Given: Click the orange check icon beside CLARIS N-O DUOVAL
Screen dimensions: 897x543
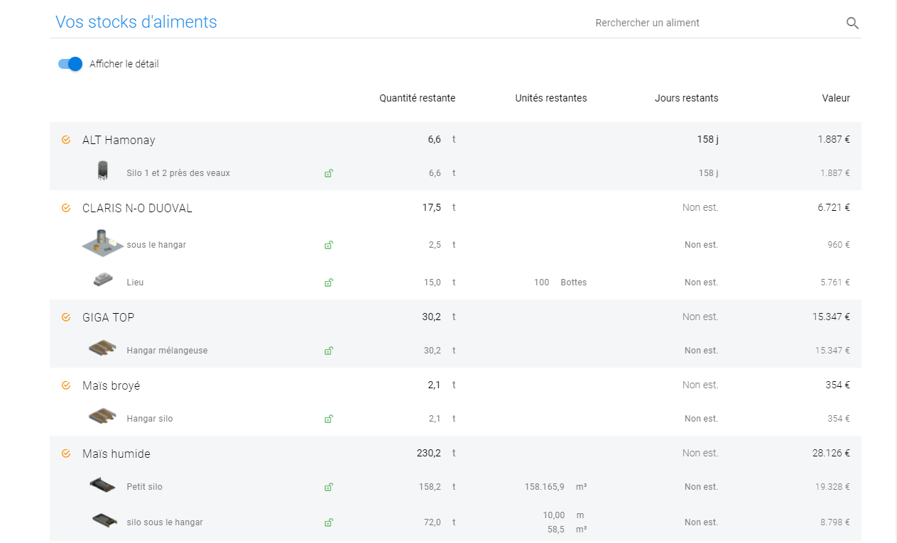Looking at the screenshot, I should (x=66, y=208).
